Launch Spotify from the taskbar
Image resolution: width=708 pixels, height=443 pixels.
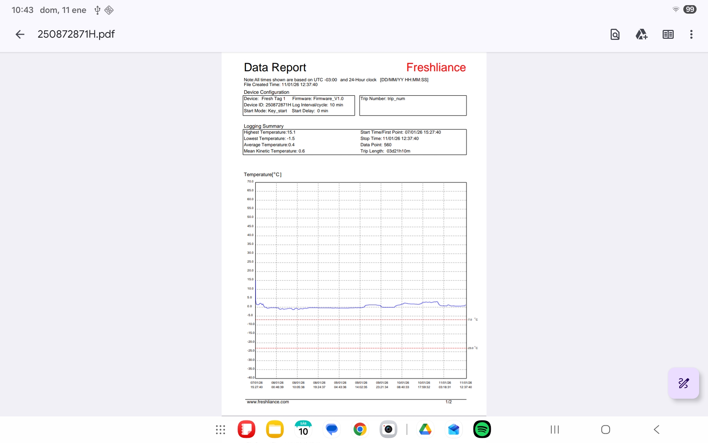(482, 429)
